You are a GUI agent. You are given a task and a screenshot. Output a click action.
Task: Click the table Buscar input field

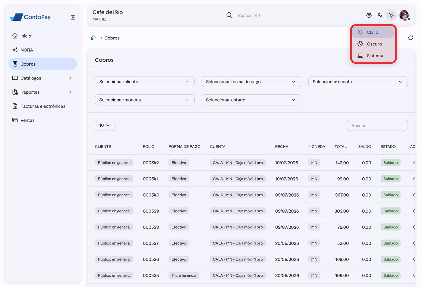point(377,126)
